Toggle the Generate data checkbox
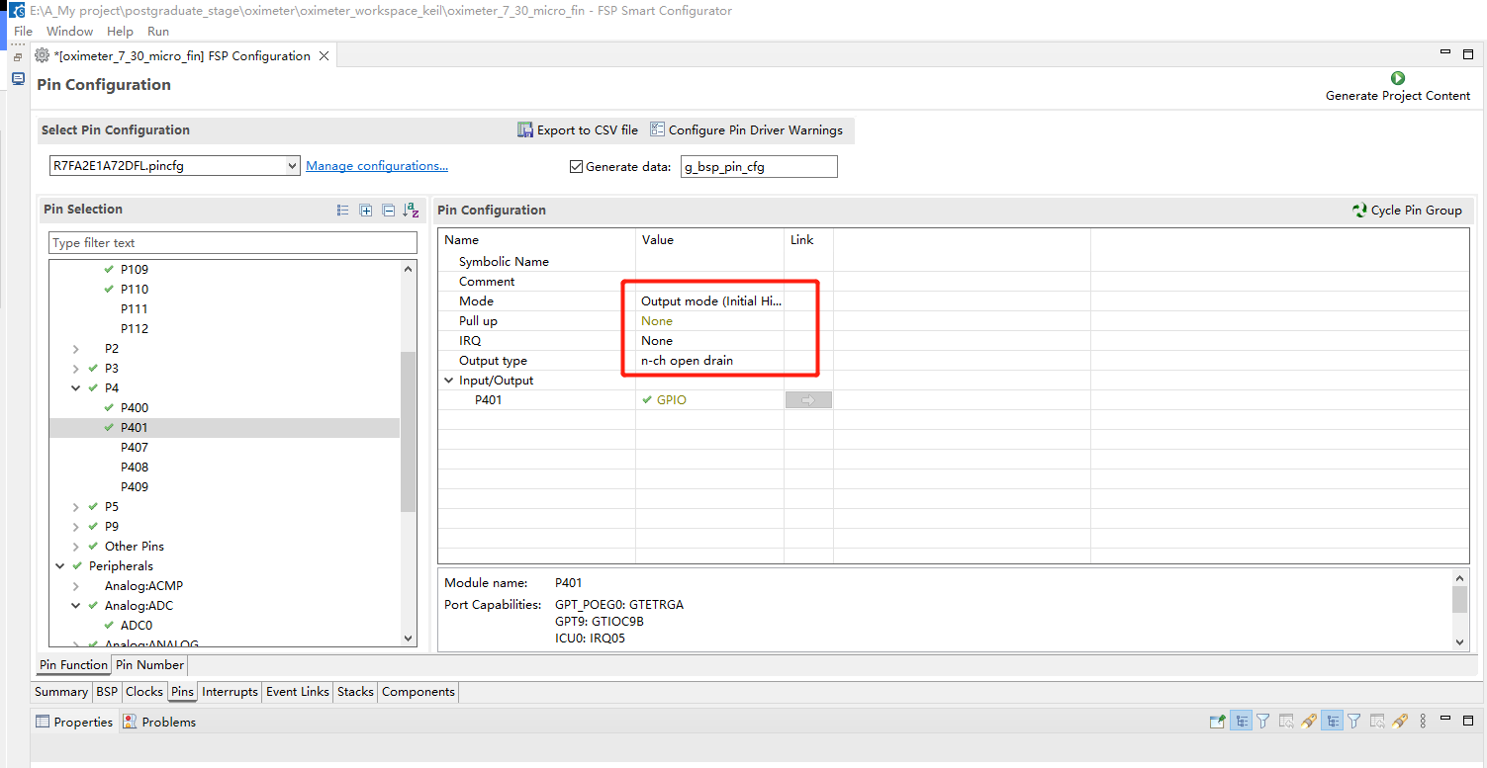The image size is (1487, 768). pyautogui.click(x=576, y=166)
